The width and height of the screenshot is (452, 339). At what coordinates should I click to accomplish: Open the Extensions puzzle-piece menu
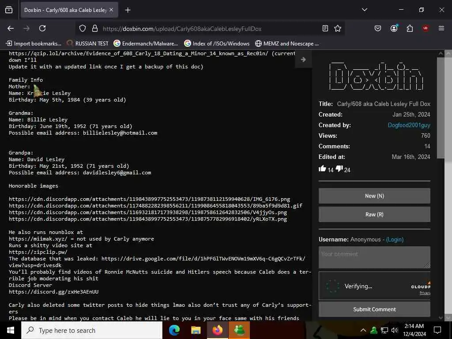[410, 28]
